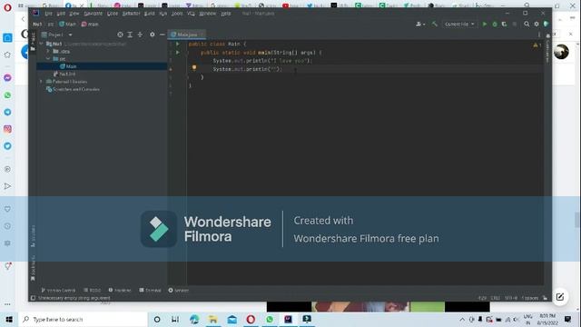Run the current file with green play icon

pos(484,25)
